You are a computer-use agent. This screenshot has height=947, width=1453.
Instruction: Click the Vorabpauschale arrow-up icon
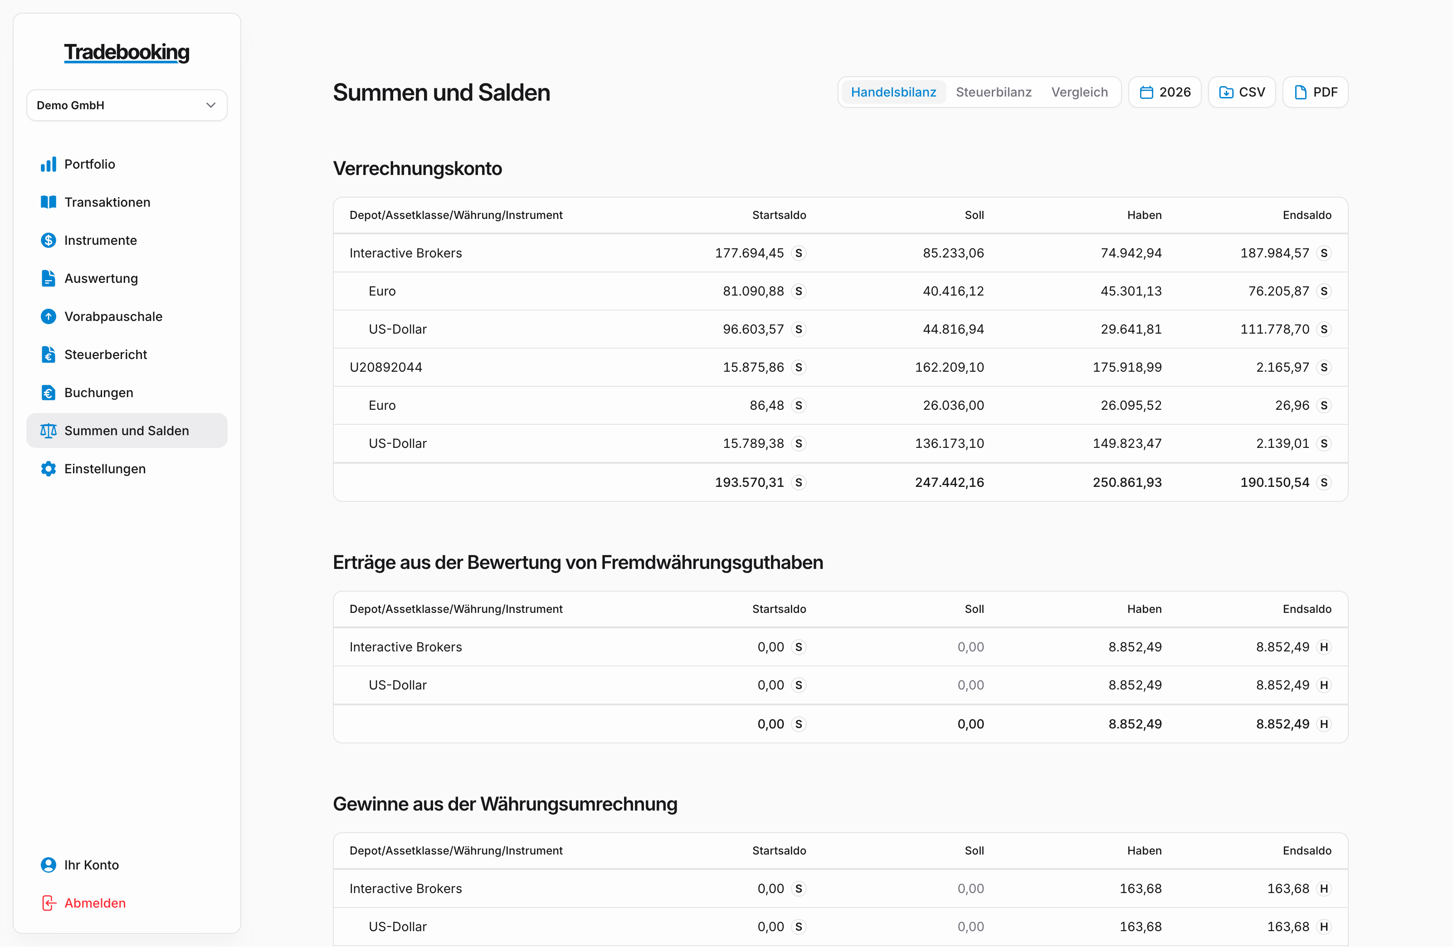48,317
